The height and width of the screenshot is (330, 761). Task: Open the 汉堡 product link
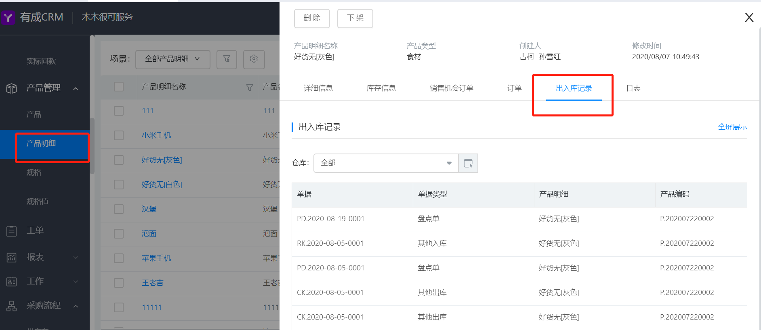click(149, 209)
